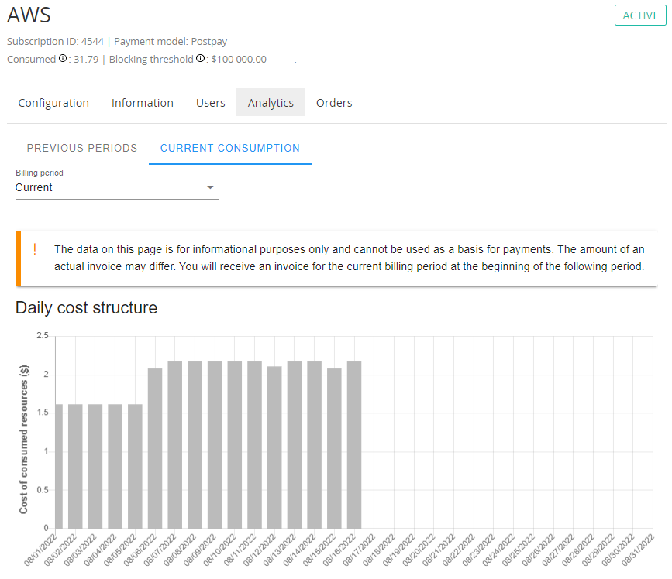Click the 08/17/2022 x-axis date label

(359, 550)
